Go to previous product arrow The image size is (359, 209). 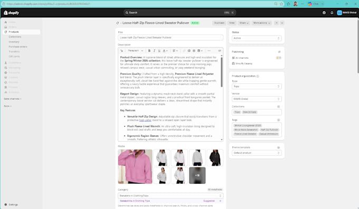(277, 23)
